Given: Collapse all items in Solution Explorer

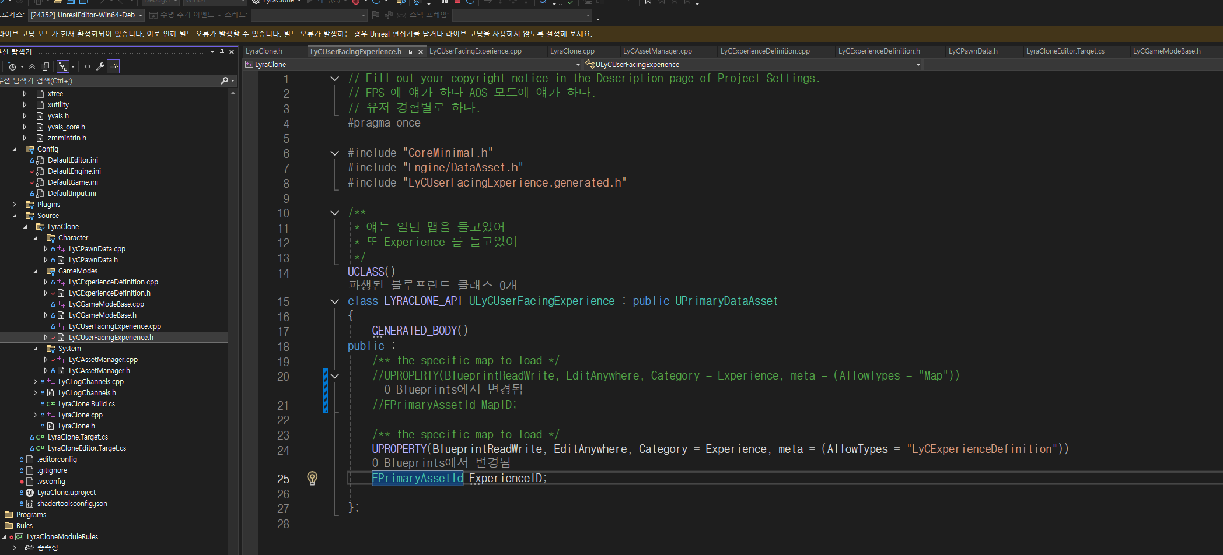Looking at the screenshot, I should [x=32, y=66].
